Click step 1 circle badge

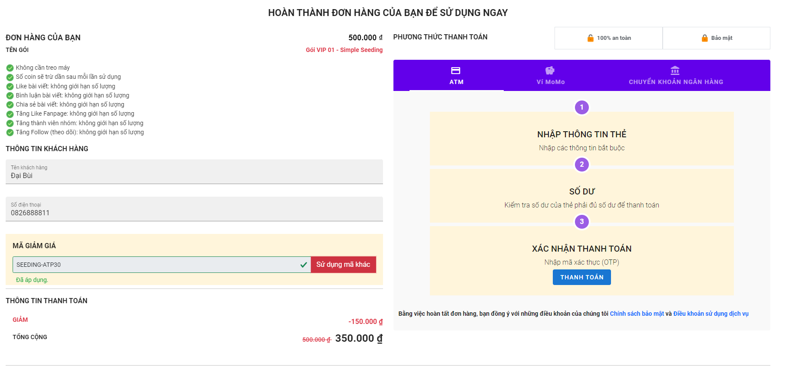coord(581,107)
